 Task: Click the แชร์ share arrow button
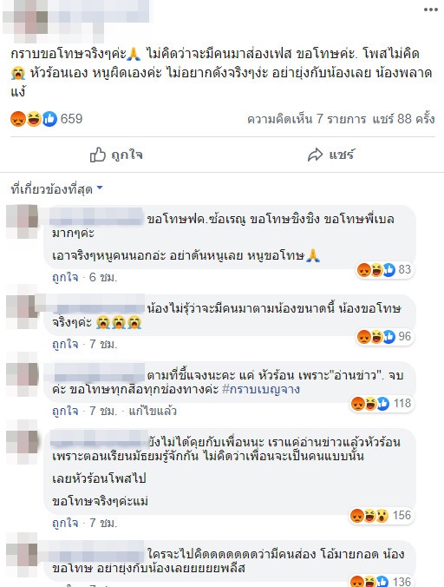(x=330, y=155)
